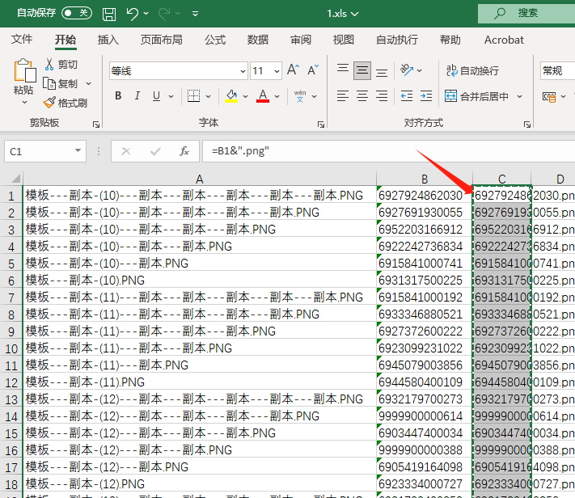Click the decrease indent icon
Image resolution: width=575 pixels, height=498 pixels.
coord(407,96)
